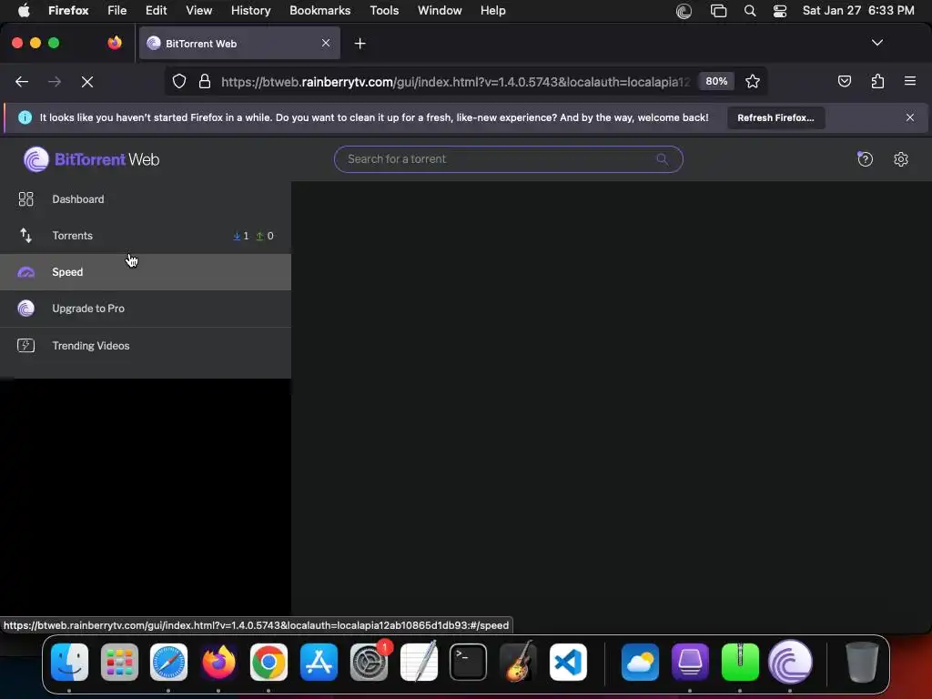The height and width of the screenshot is (699, 932).
Task: Click the magnifier icon in torrent search
Action: 662,159
